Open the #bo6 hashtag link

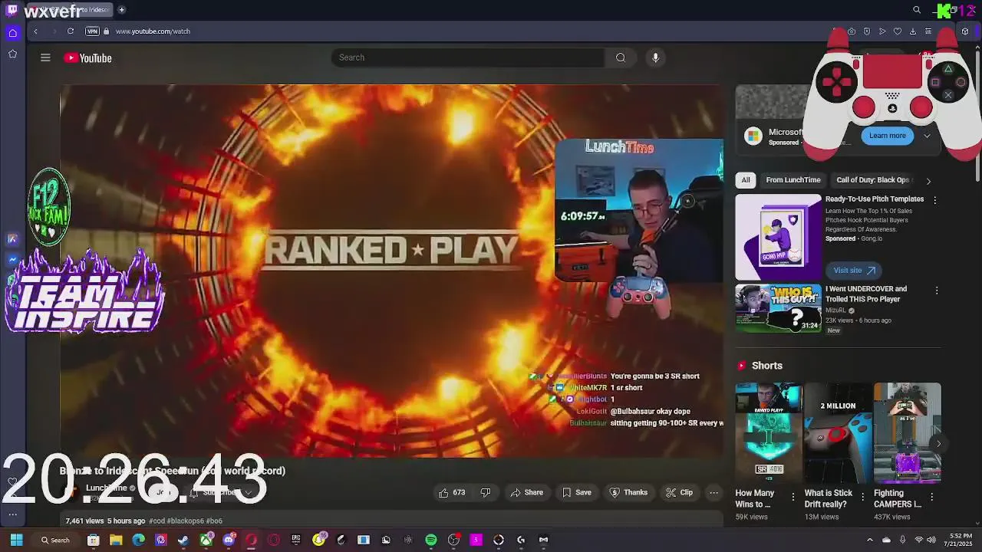tap(214, 521)
